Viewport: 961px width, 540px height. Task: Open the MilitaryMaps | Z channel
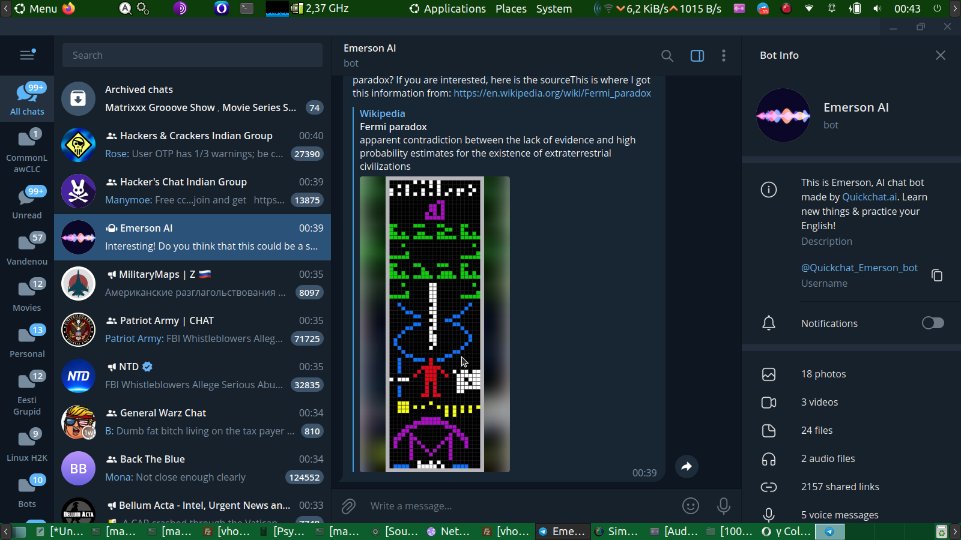pos(192,283)
